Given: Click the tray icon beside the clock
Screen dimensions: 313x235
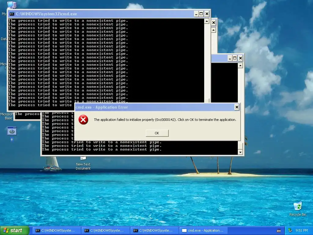Looking at the screenshot, I should (290, 231).
